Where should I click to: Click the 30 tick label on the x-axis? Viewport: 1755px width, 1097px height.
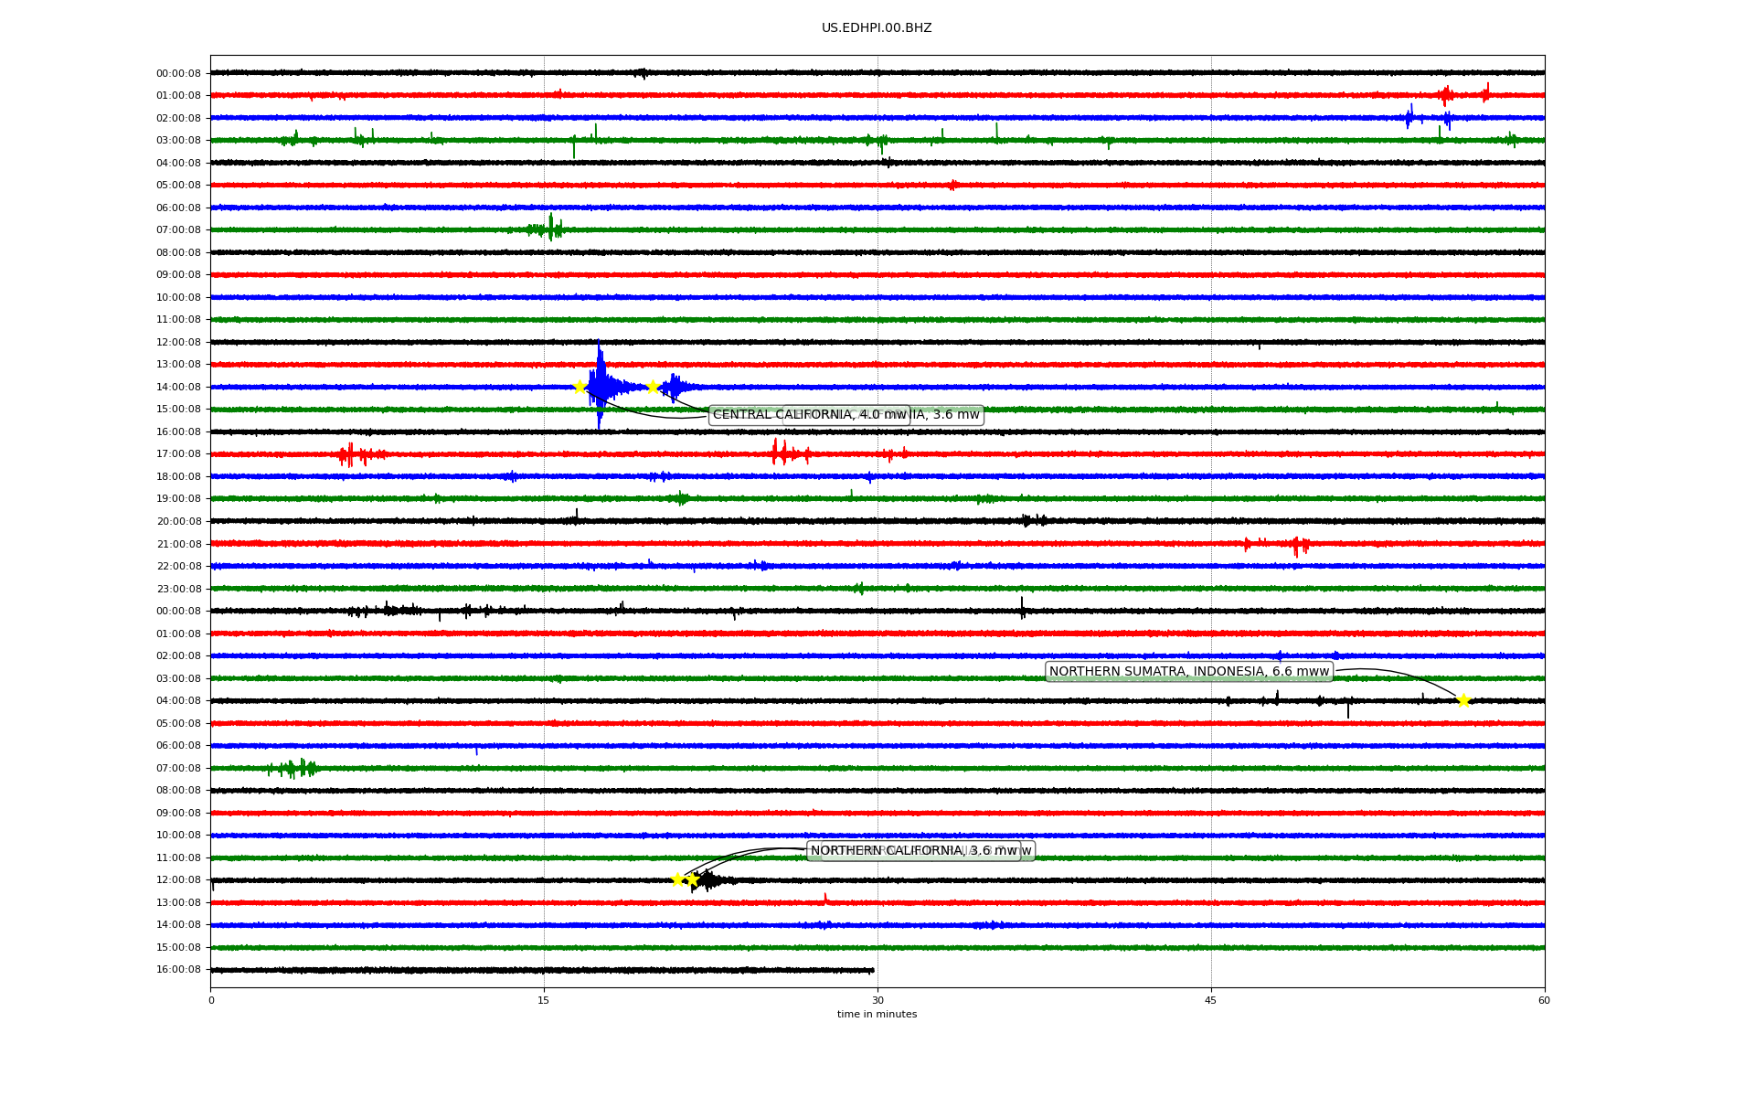(x=877, y=1000)
